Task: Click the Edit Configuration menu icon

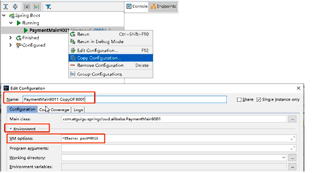Action: pyautogui.click(x=73, y=50)
